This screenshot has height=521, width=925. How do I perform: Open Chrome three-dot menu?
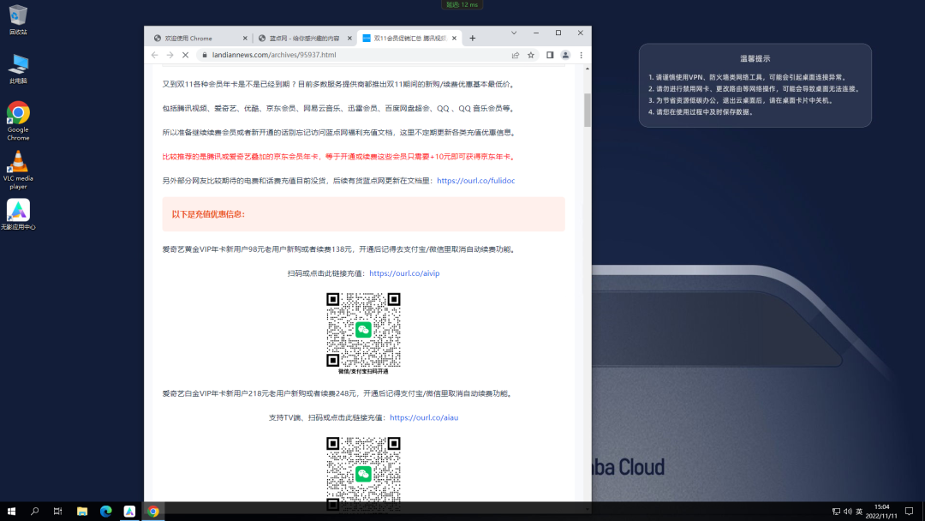coord(581,55)
